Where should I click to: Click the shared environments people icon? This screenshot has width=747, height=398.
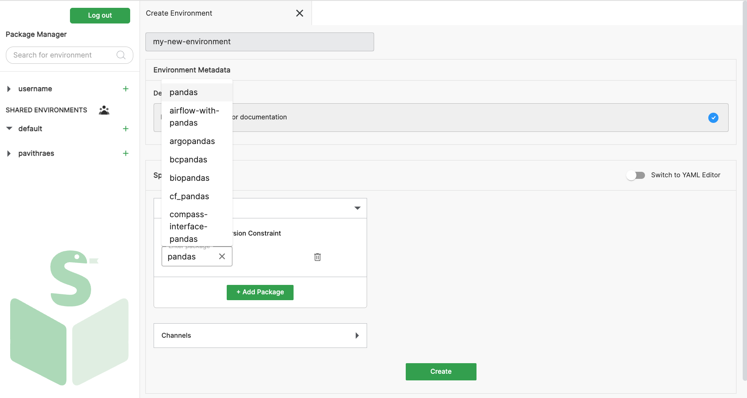pos(104,110)
